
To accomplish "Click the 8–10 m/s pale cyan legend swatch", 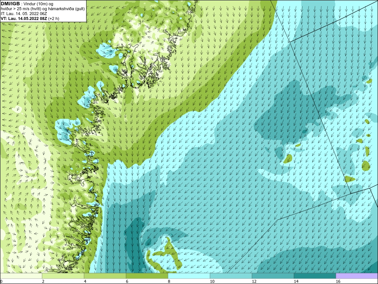I will tap(189, 276).
